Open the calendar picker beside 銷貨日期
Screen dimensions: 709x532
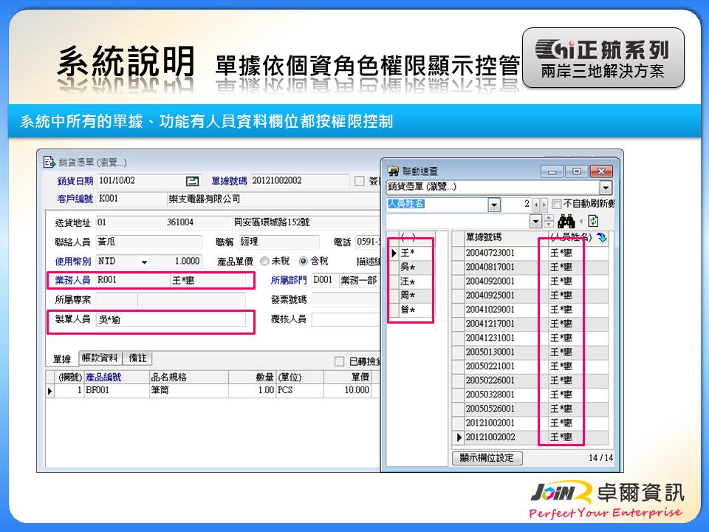pos(192,181)
